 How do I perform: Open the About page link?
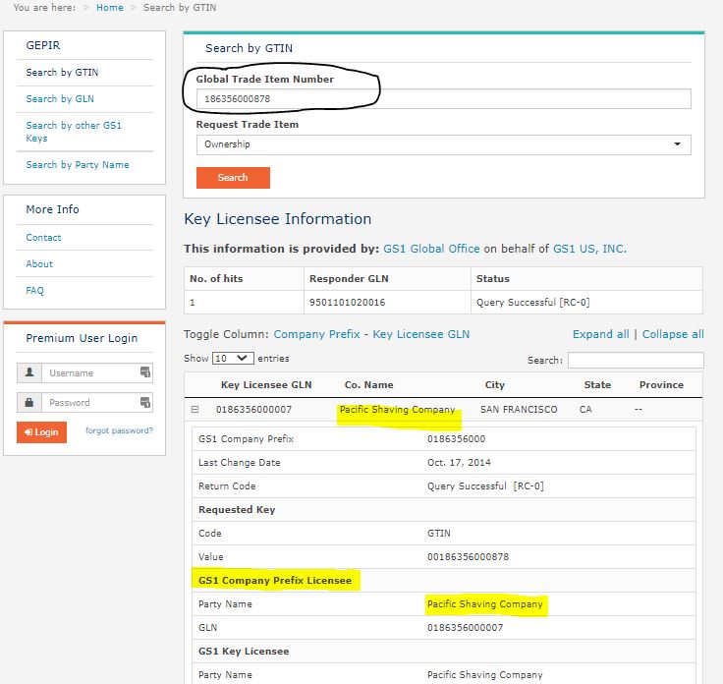tap(39, 263)
